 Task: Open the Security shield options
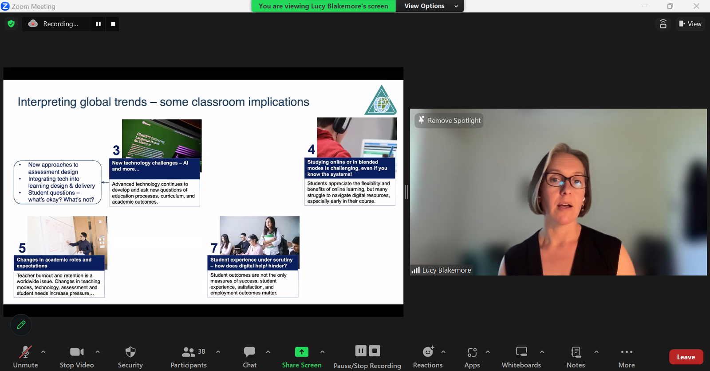[x=130, y=356]
